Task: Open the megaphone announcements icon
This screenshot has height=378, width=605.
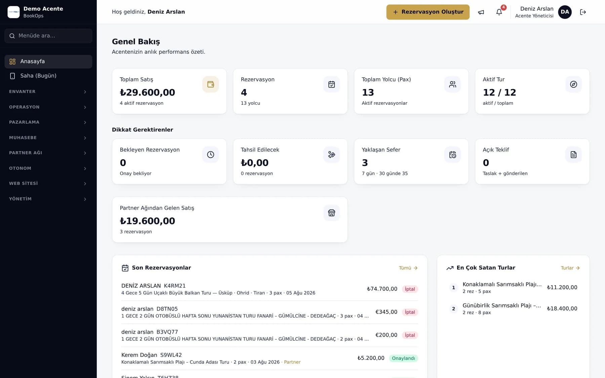Action: pos(481,12)
